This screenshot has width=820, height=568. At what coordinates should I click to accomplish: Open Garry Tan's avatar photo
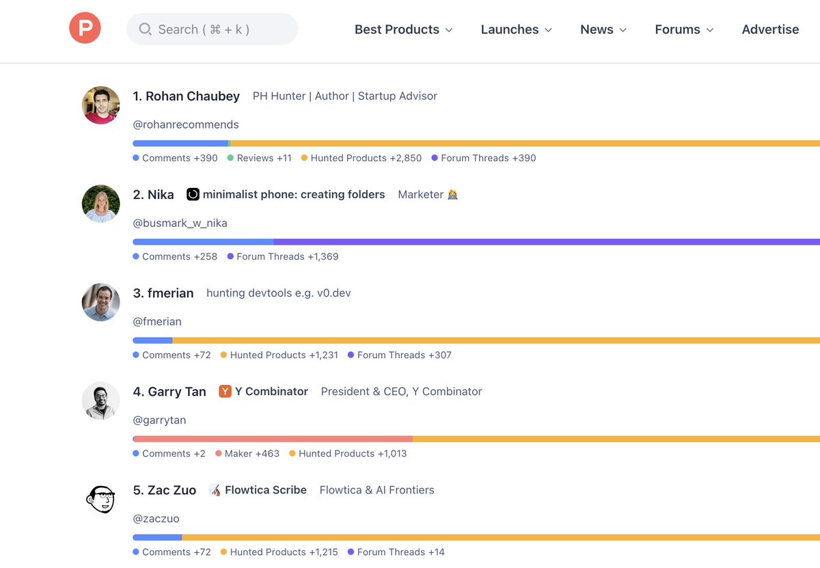[101, 401]
